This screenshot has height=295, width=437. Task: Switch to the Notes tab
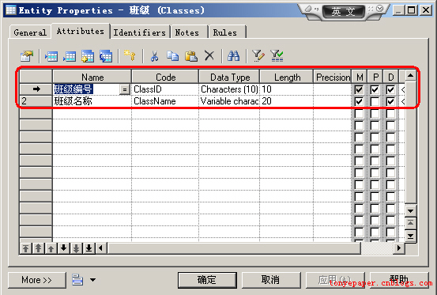pyautogui.click(x=187, y=32)
